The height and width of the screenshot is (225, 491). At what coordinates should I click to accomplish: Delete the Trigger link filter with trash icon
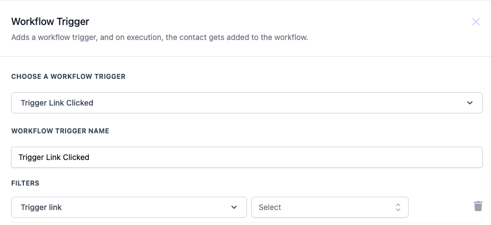tap(478, 206)
